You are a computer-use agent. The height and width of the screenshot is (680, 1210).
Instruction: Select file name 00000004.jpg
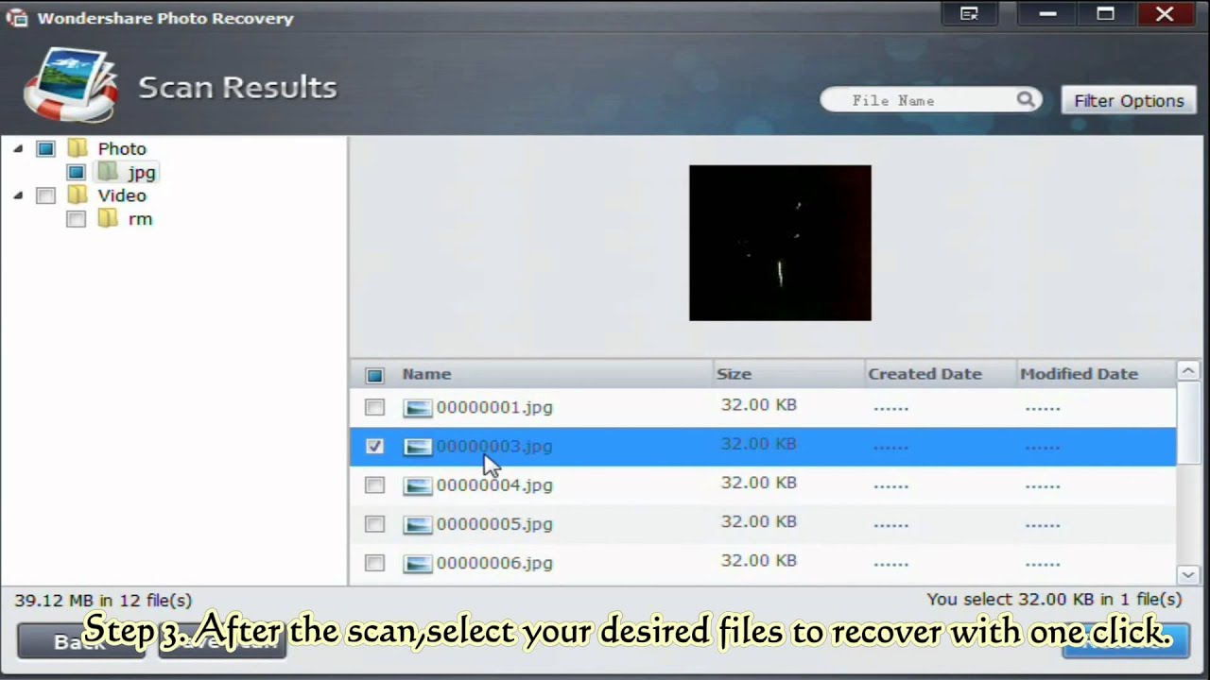493,485
